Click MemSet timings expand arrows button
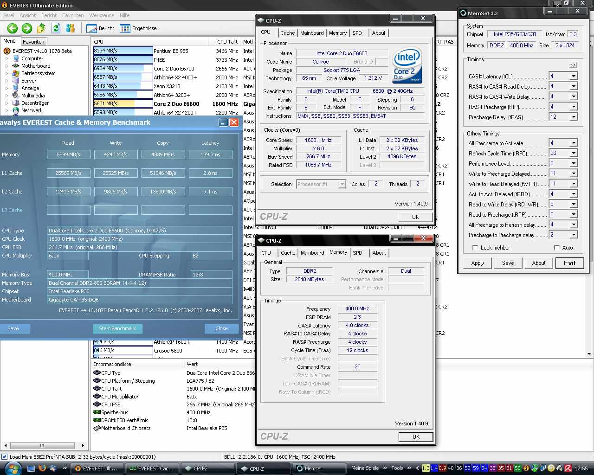Viewport: 594px width, 475px height. pyautogui.click(x=574, y=65)
